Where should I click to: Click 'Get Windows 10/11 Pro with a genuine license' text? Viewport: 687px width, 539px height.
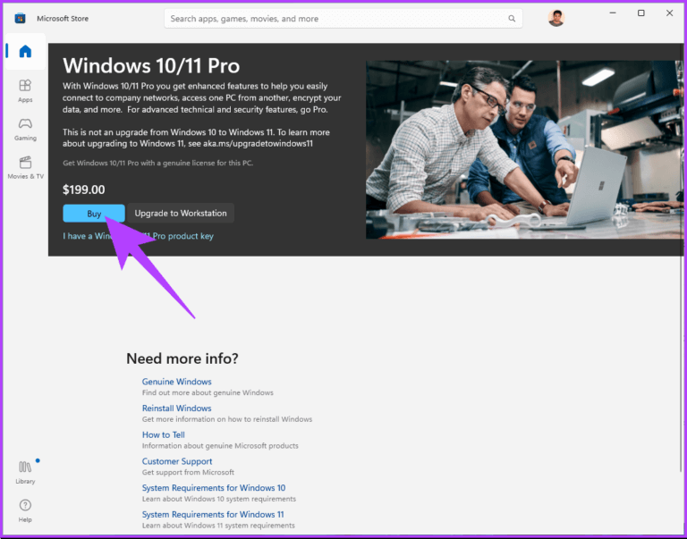coord(157,163)
